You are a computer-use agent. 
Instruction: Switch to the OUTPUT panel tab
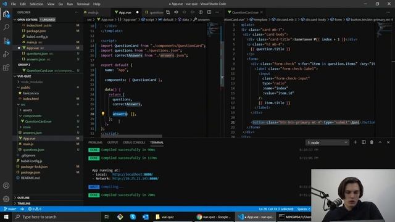click(112, 142)
